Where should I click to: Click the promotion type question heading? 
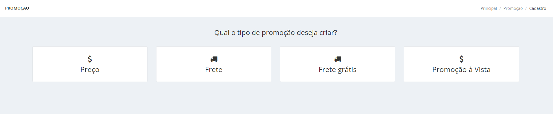(x=276, y=33)
